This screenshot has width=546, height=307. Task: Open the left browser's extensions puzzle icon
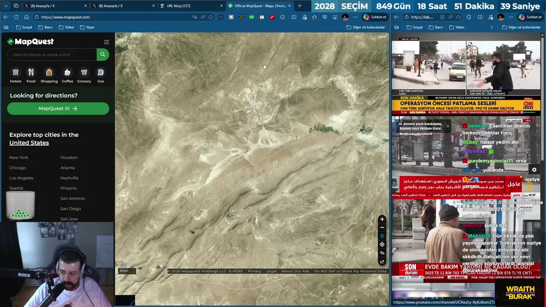coord(282,17)
